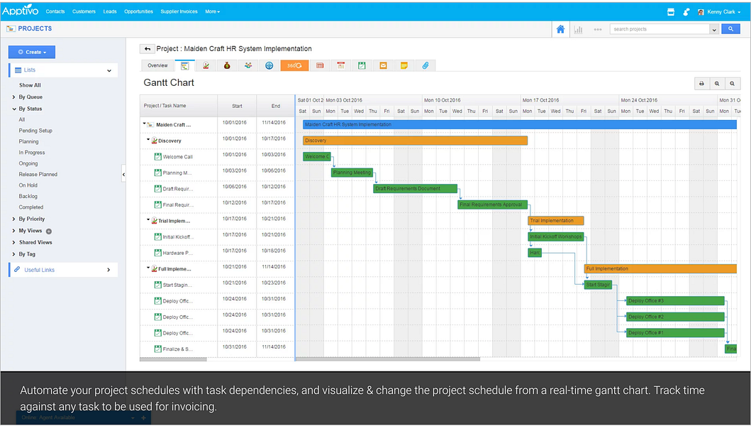Open the red calendar tab icon
The image size is (751, 426).
click(341, 66)
